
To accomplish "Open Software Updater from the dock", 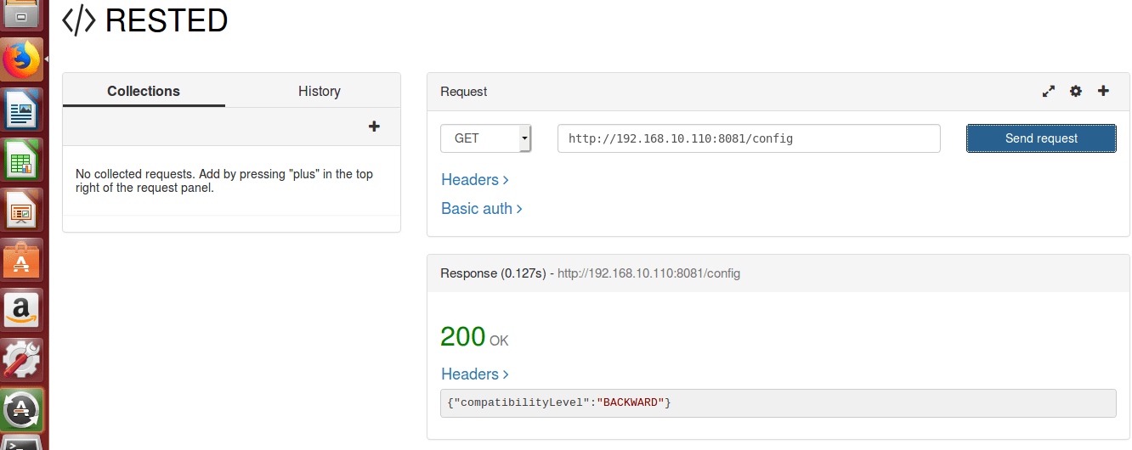I will coord(23,408).
